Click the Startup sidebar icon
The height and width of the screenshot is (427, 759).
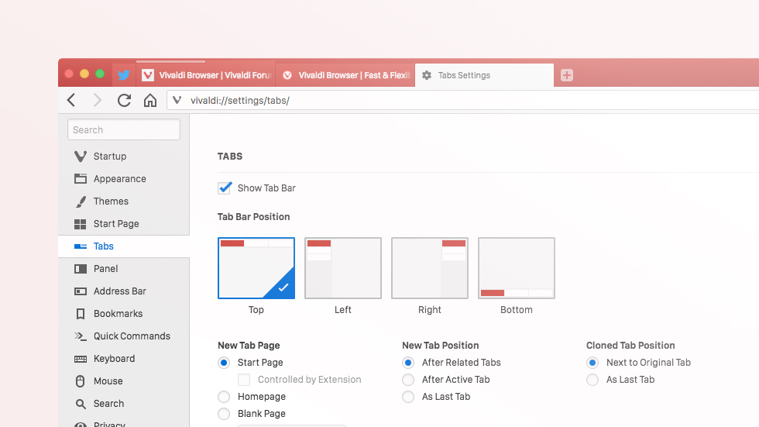(81, 157)
